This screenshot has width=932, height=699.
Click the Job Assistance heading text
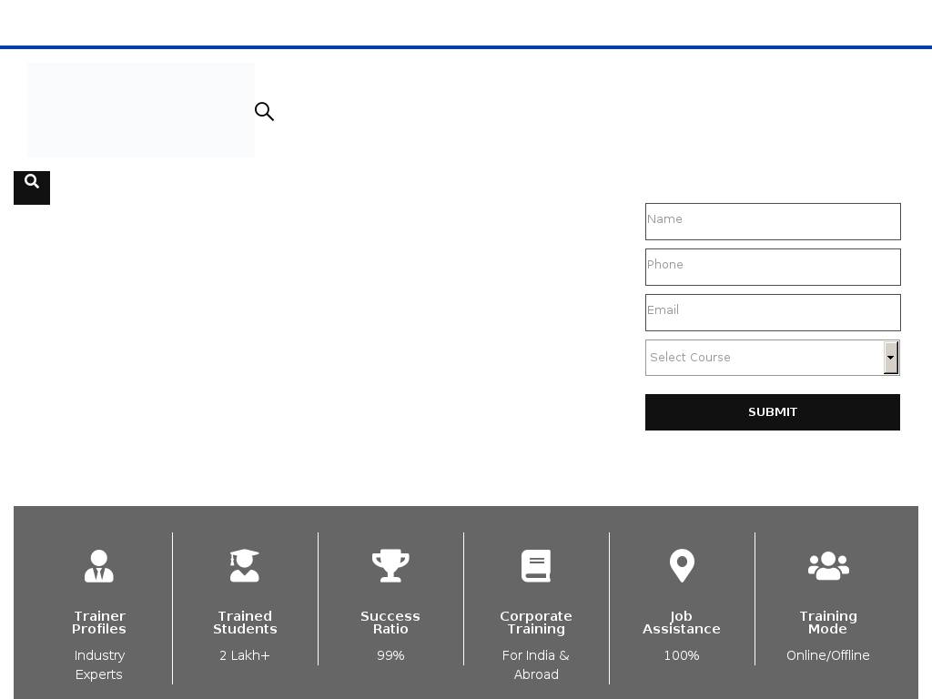point(682,623)
